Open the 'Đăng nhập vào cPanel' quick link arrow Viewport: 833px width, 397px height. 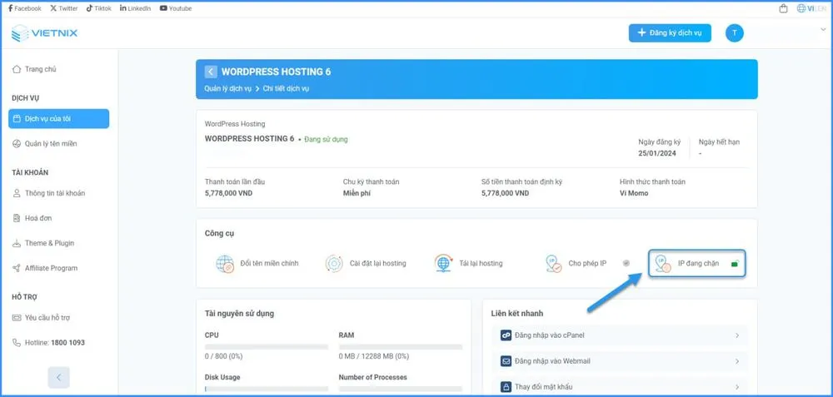[x=737, y=335]
